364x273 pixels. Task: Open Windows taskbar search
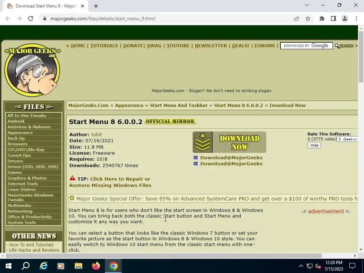point(26,266)
